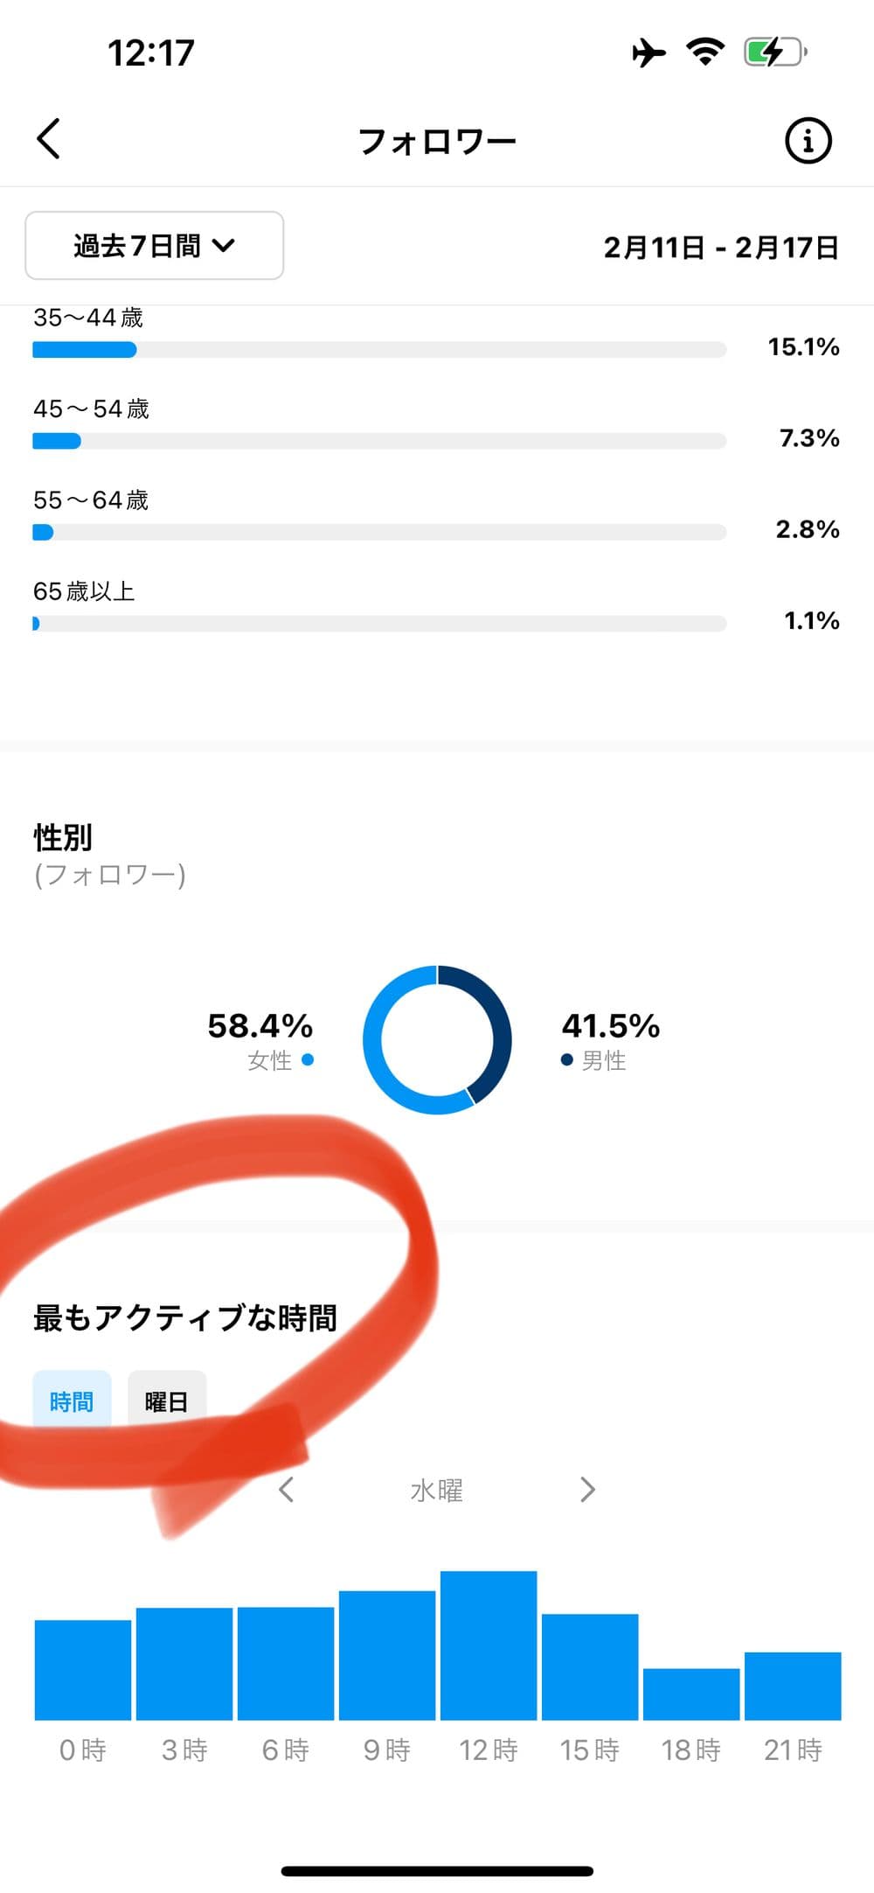Tap the 18時 activity bar
Image resolution: width=874 pixels, height=1893 pixels.
(x=691, y=1694)
